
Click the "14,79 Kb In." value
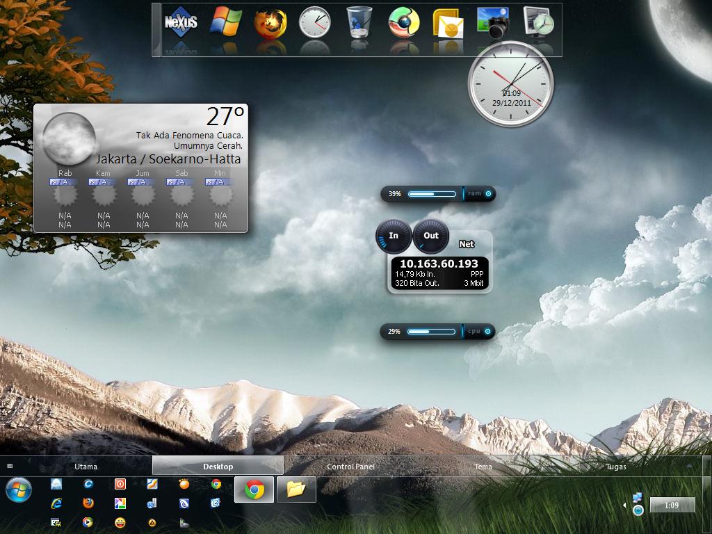[x=414, y=274]
